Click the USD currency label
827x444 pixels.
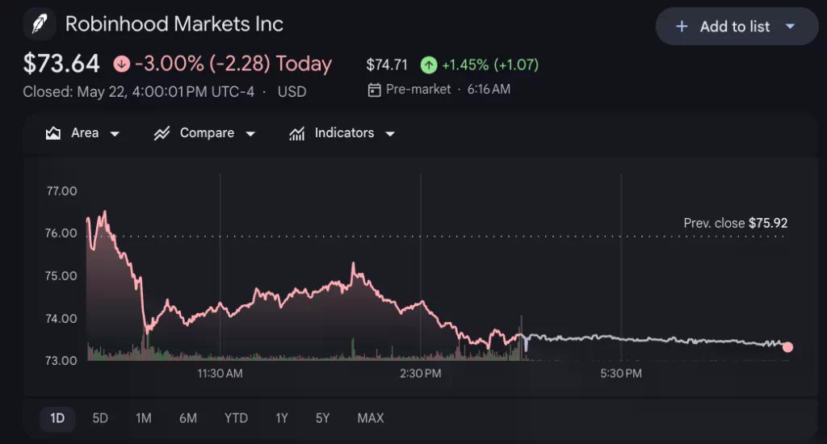(292, 92)
